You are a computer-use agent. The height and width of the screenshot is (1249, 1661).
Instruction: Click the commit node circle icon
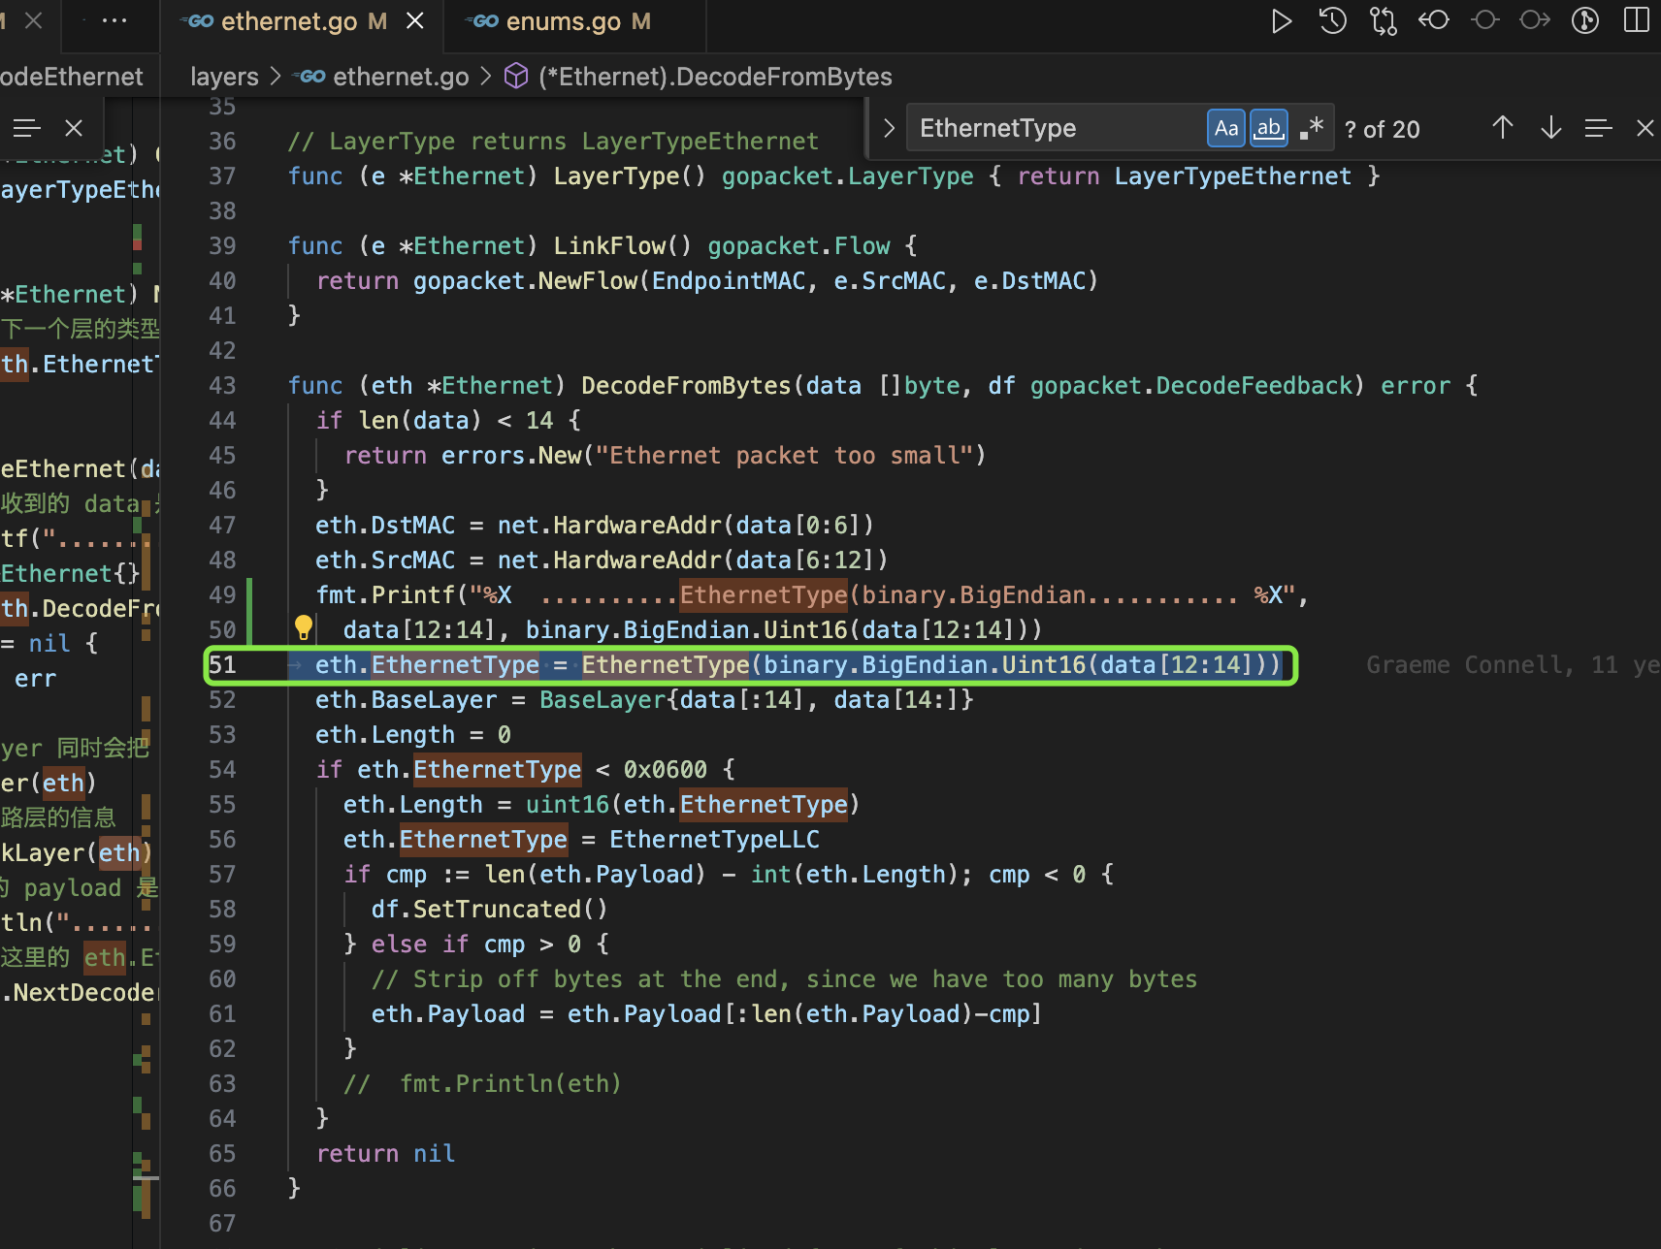click(x=1484, y=20)
